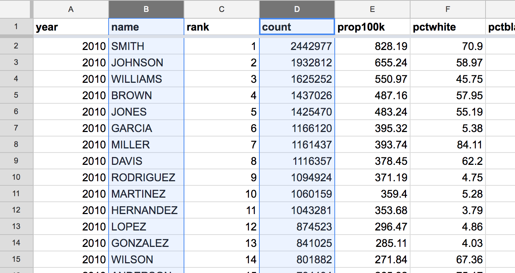Select column E header
The height and width of the screenshot is (273, 515).
pos(372,9)
